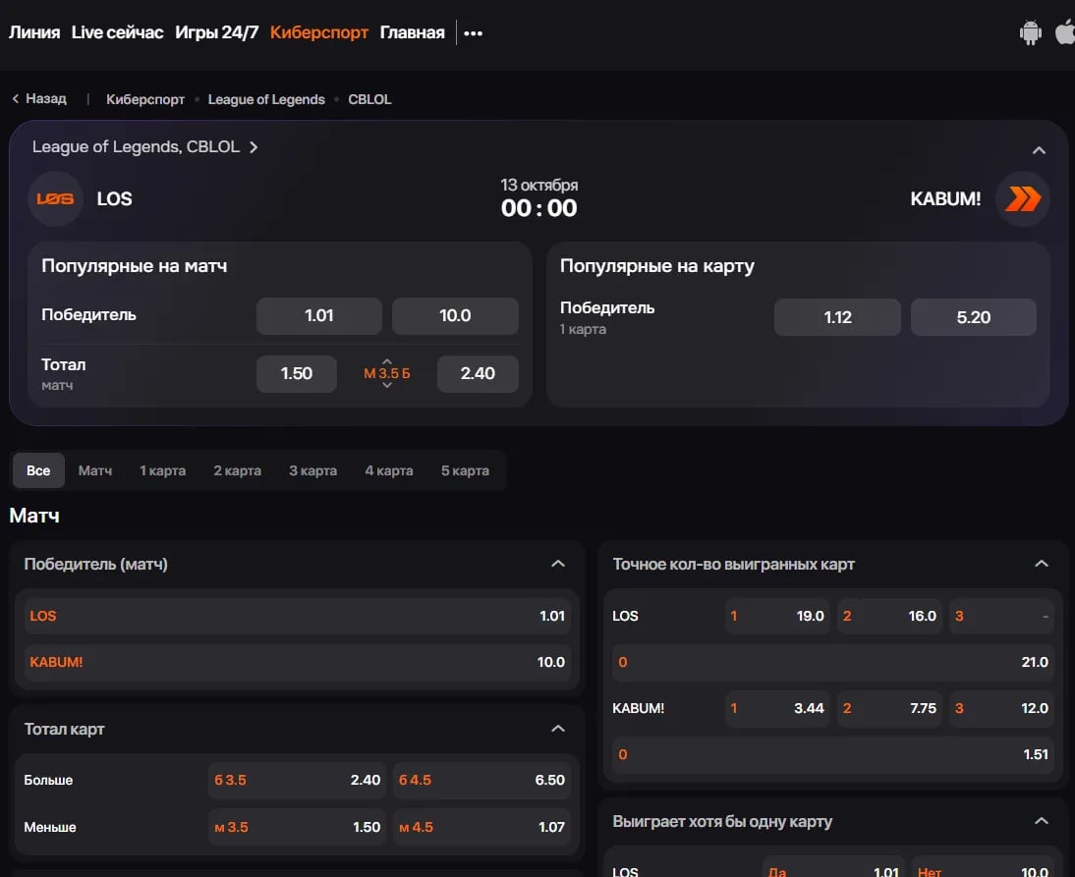The width and height of the screenshot is (1075, 877).
Task: Decrease match total line with down arrow
Action: tap(387, 386)
